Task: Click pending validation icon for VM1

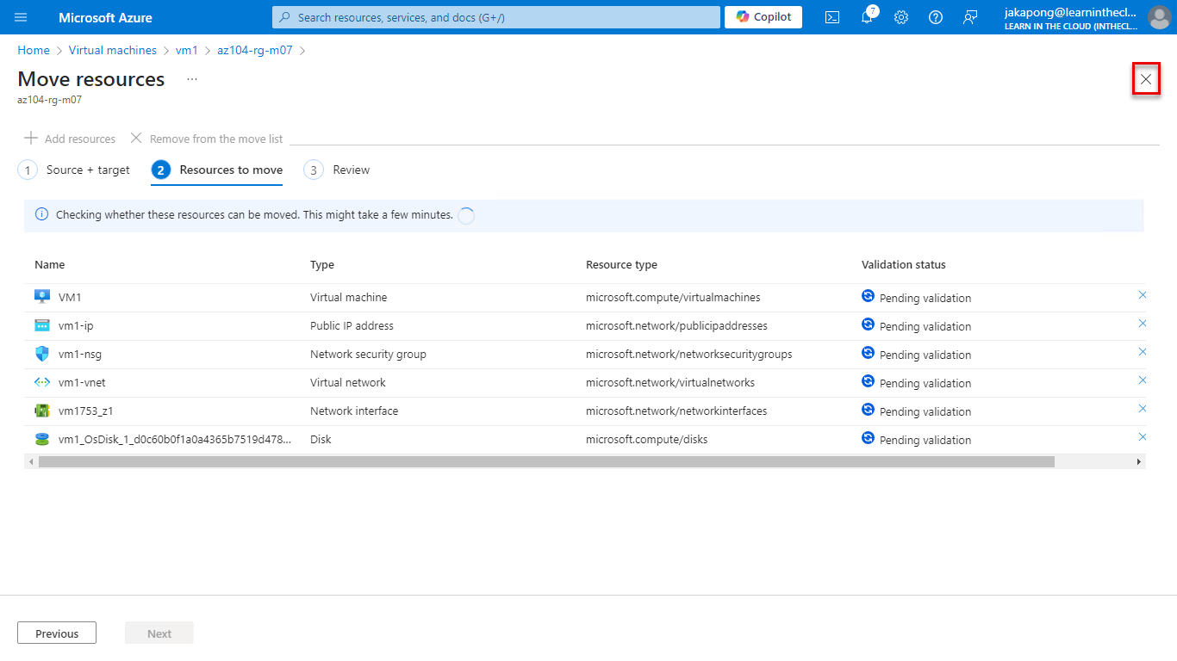Action: [868, 296]
